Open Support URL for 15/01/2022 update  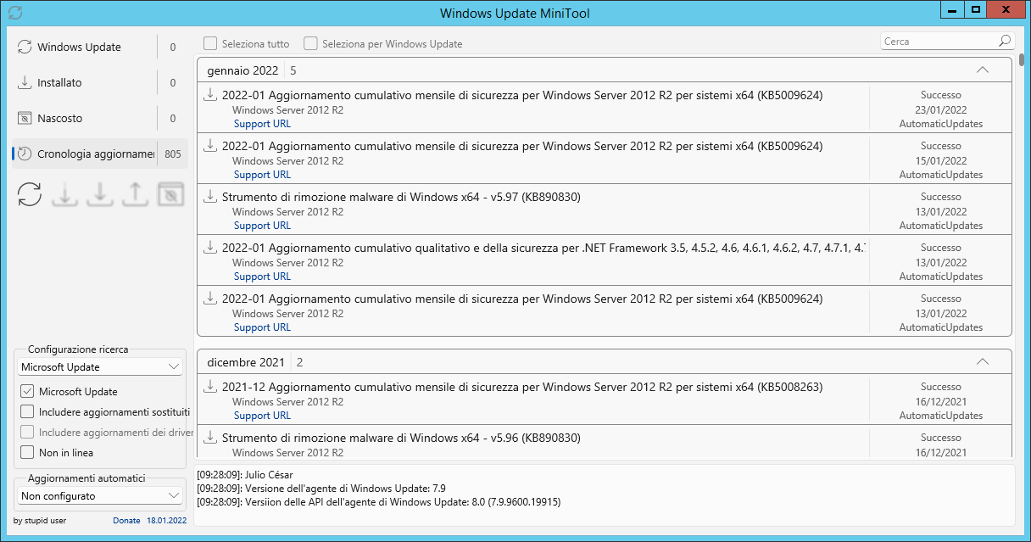pos(262,175)
